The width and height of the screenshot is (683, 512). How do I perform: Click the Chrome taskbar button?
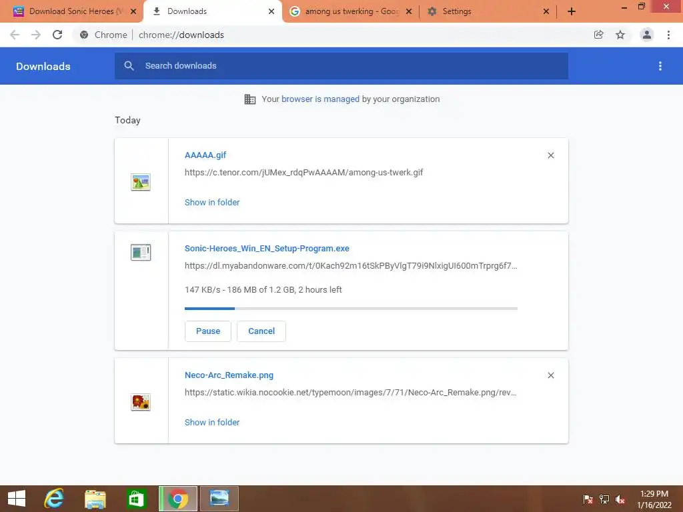[177, 499]
